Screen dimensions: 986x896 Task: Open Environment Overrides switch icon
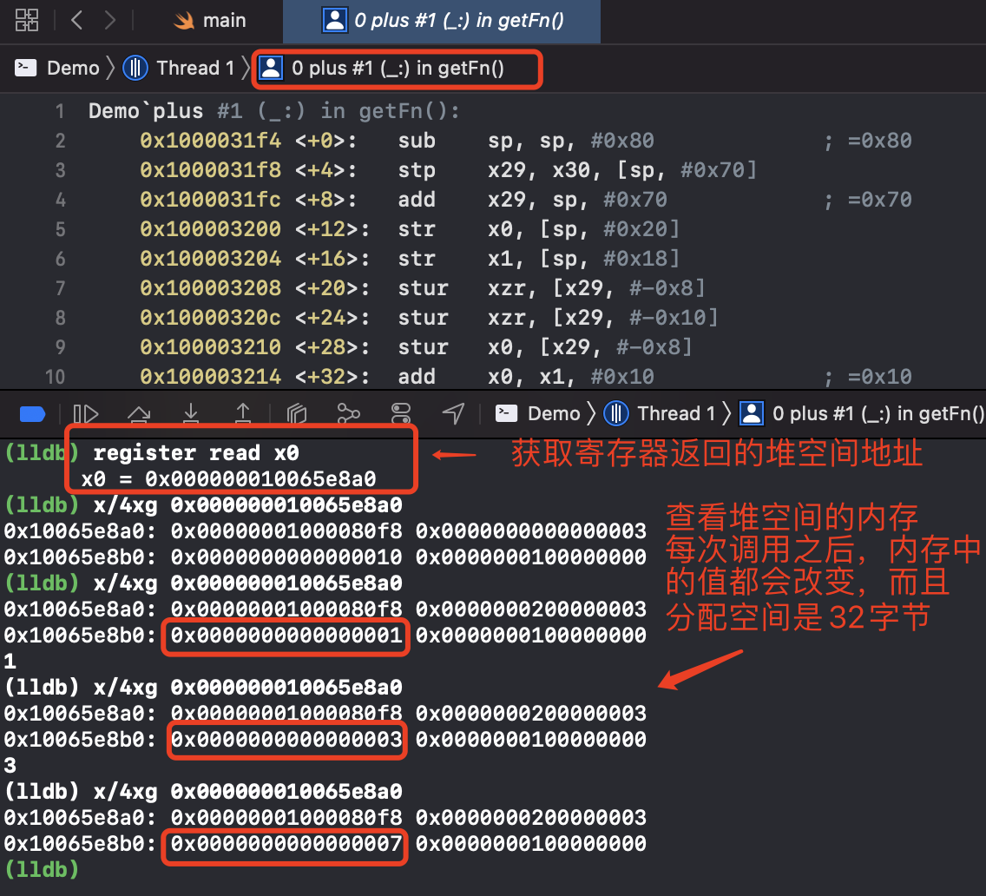[x=401, y=414]
